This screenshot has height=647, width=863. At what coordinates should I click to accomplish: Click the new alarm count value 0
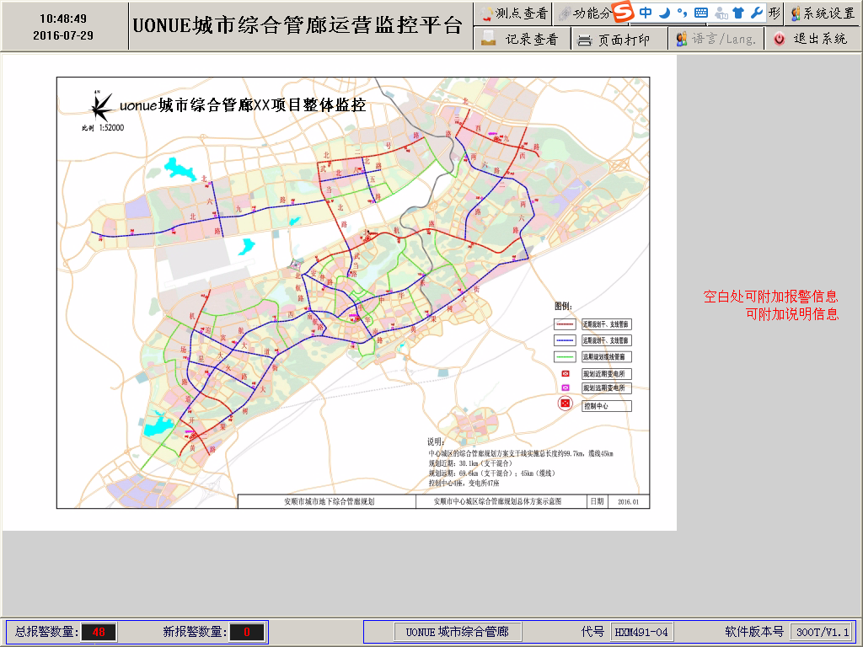click(247, 632)
